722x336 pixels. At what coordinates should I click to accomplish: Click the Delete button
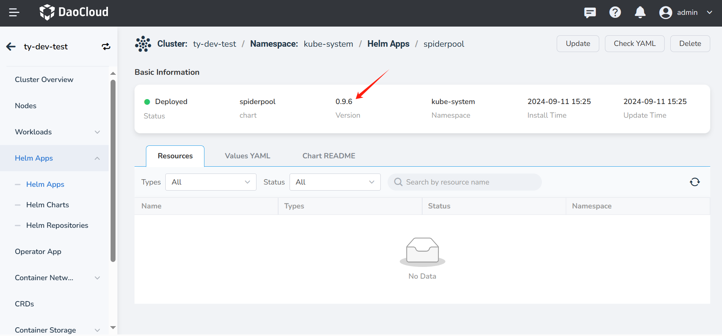tap(690, 44)
